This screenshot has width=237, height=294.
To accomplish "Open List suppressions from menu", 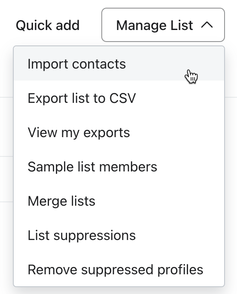I will (x=119, y=235).
